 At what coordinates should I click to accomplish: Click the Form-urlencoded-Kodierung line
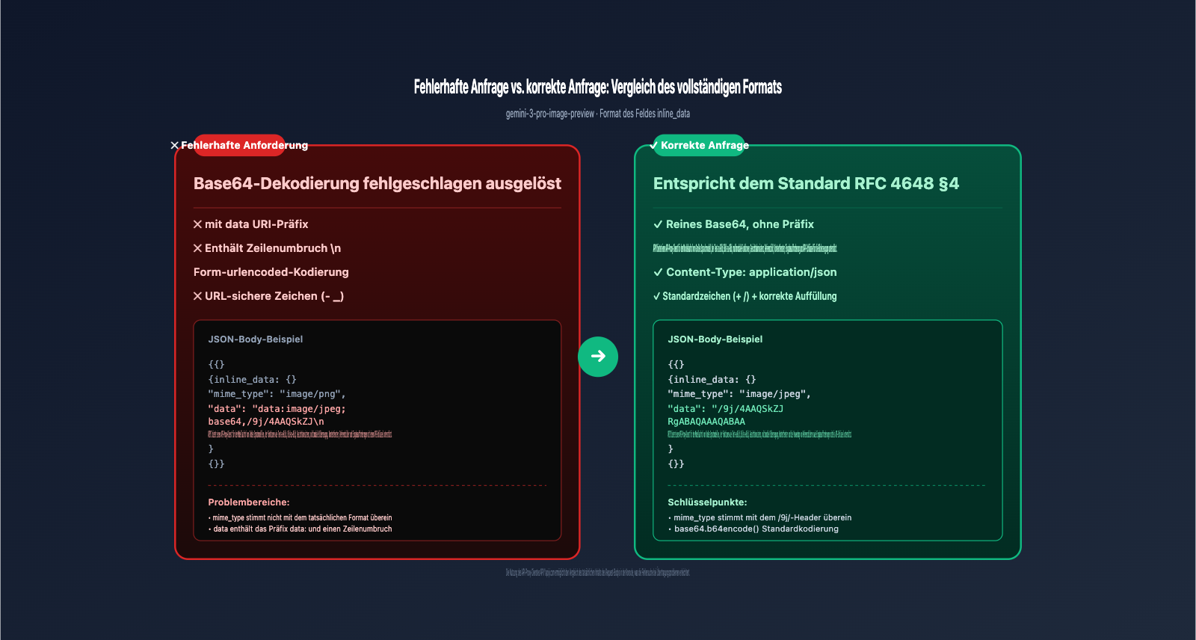click(271, 272)
